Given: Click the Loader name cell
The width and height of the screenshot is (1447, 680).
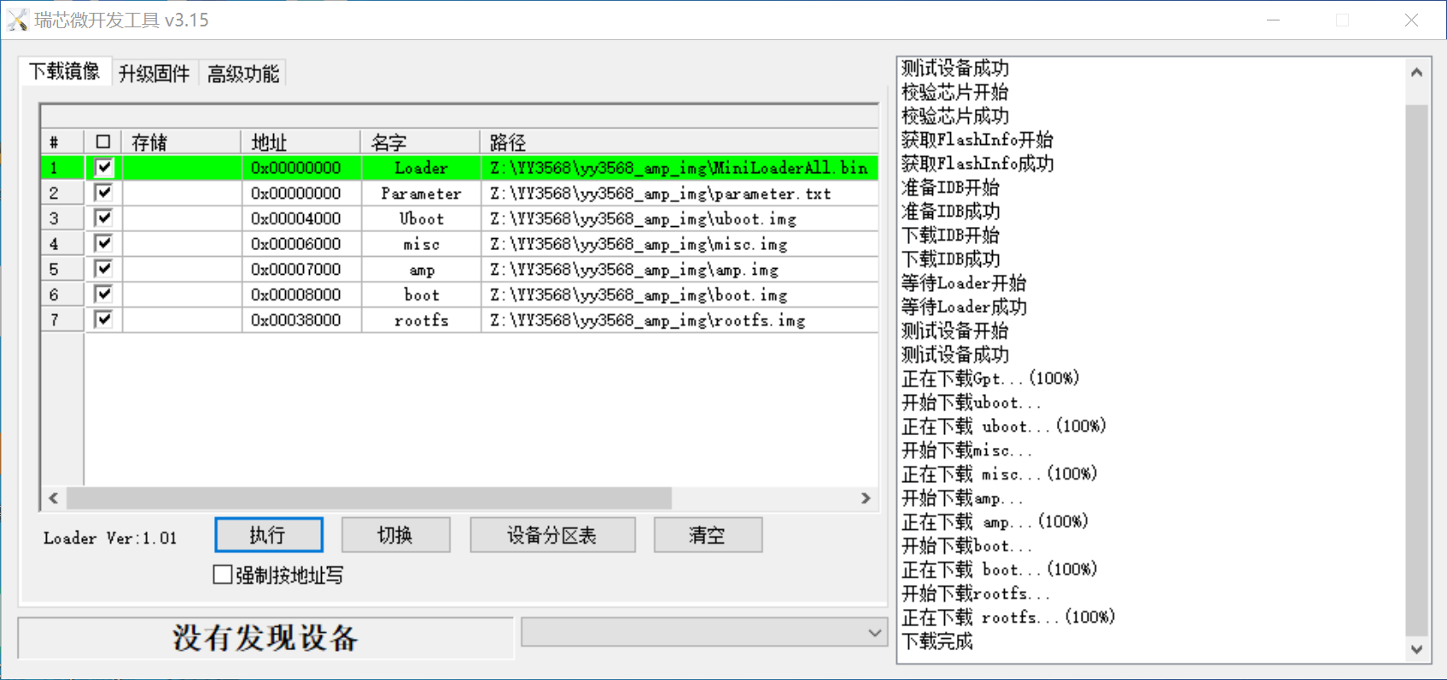Looking at the screenshot, I should (x=421, y=167).
